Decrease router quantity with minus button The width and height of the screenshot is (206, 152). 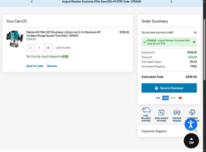[x=31, y=48]
